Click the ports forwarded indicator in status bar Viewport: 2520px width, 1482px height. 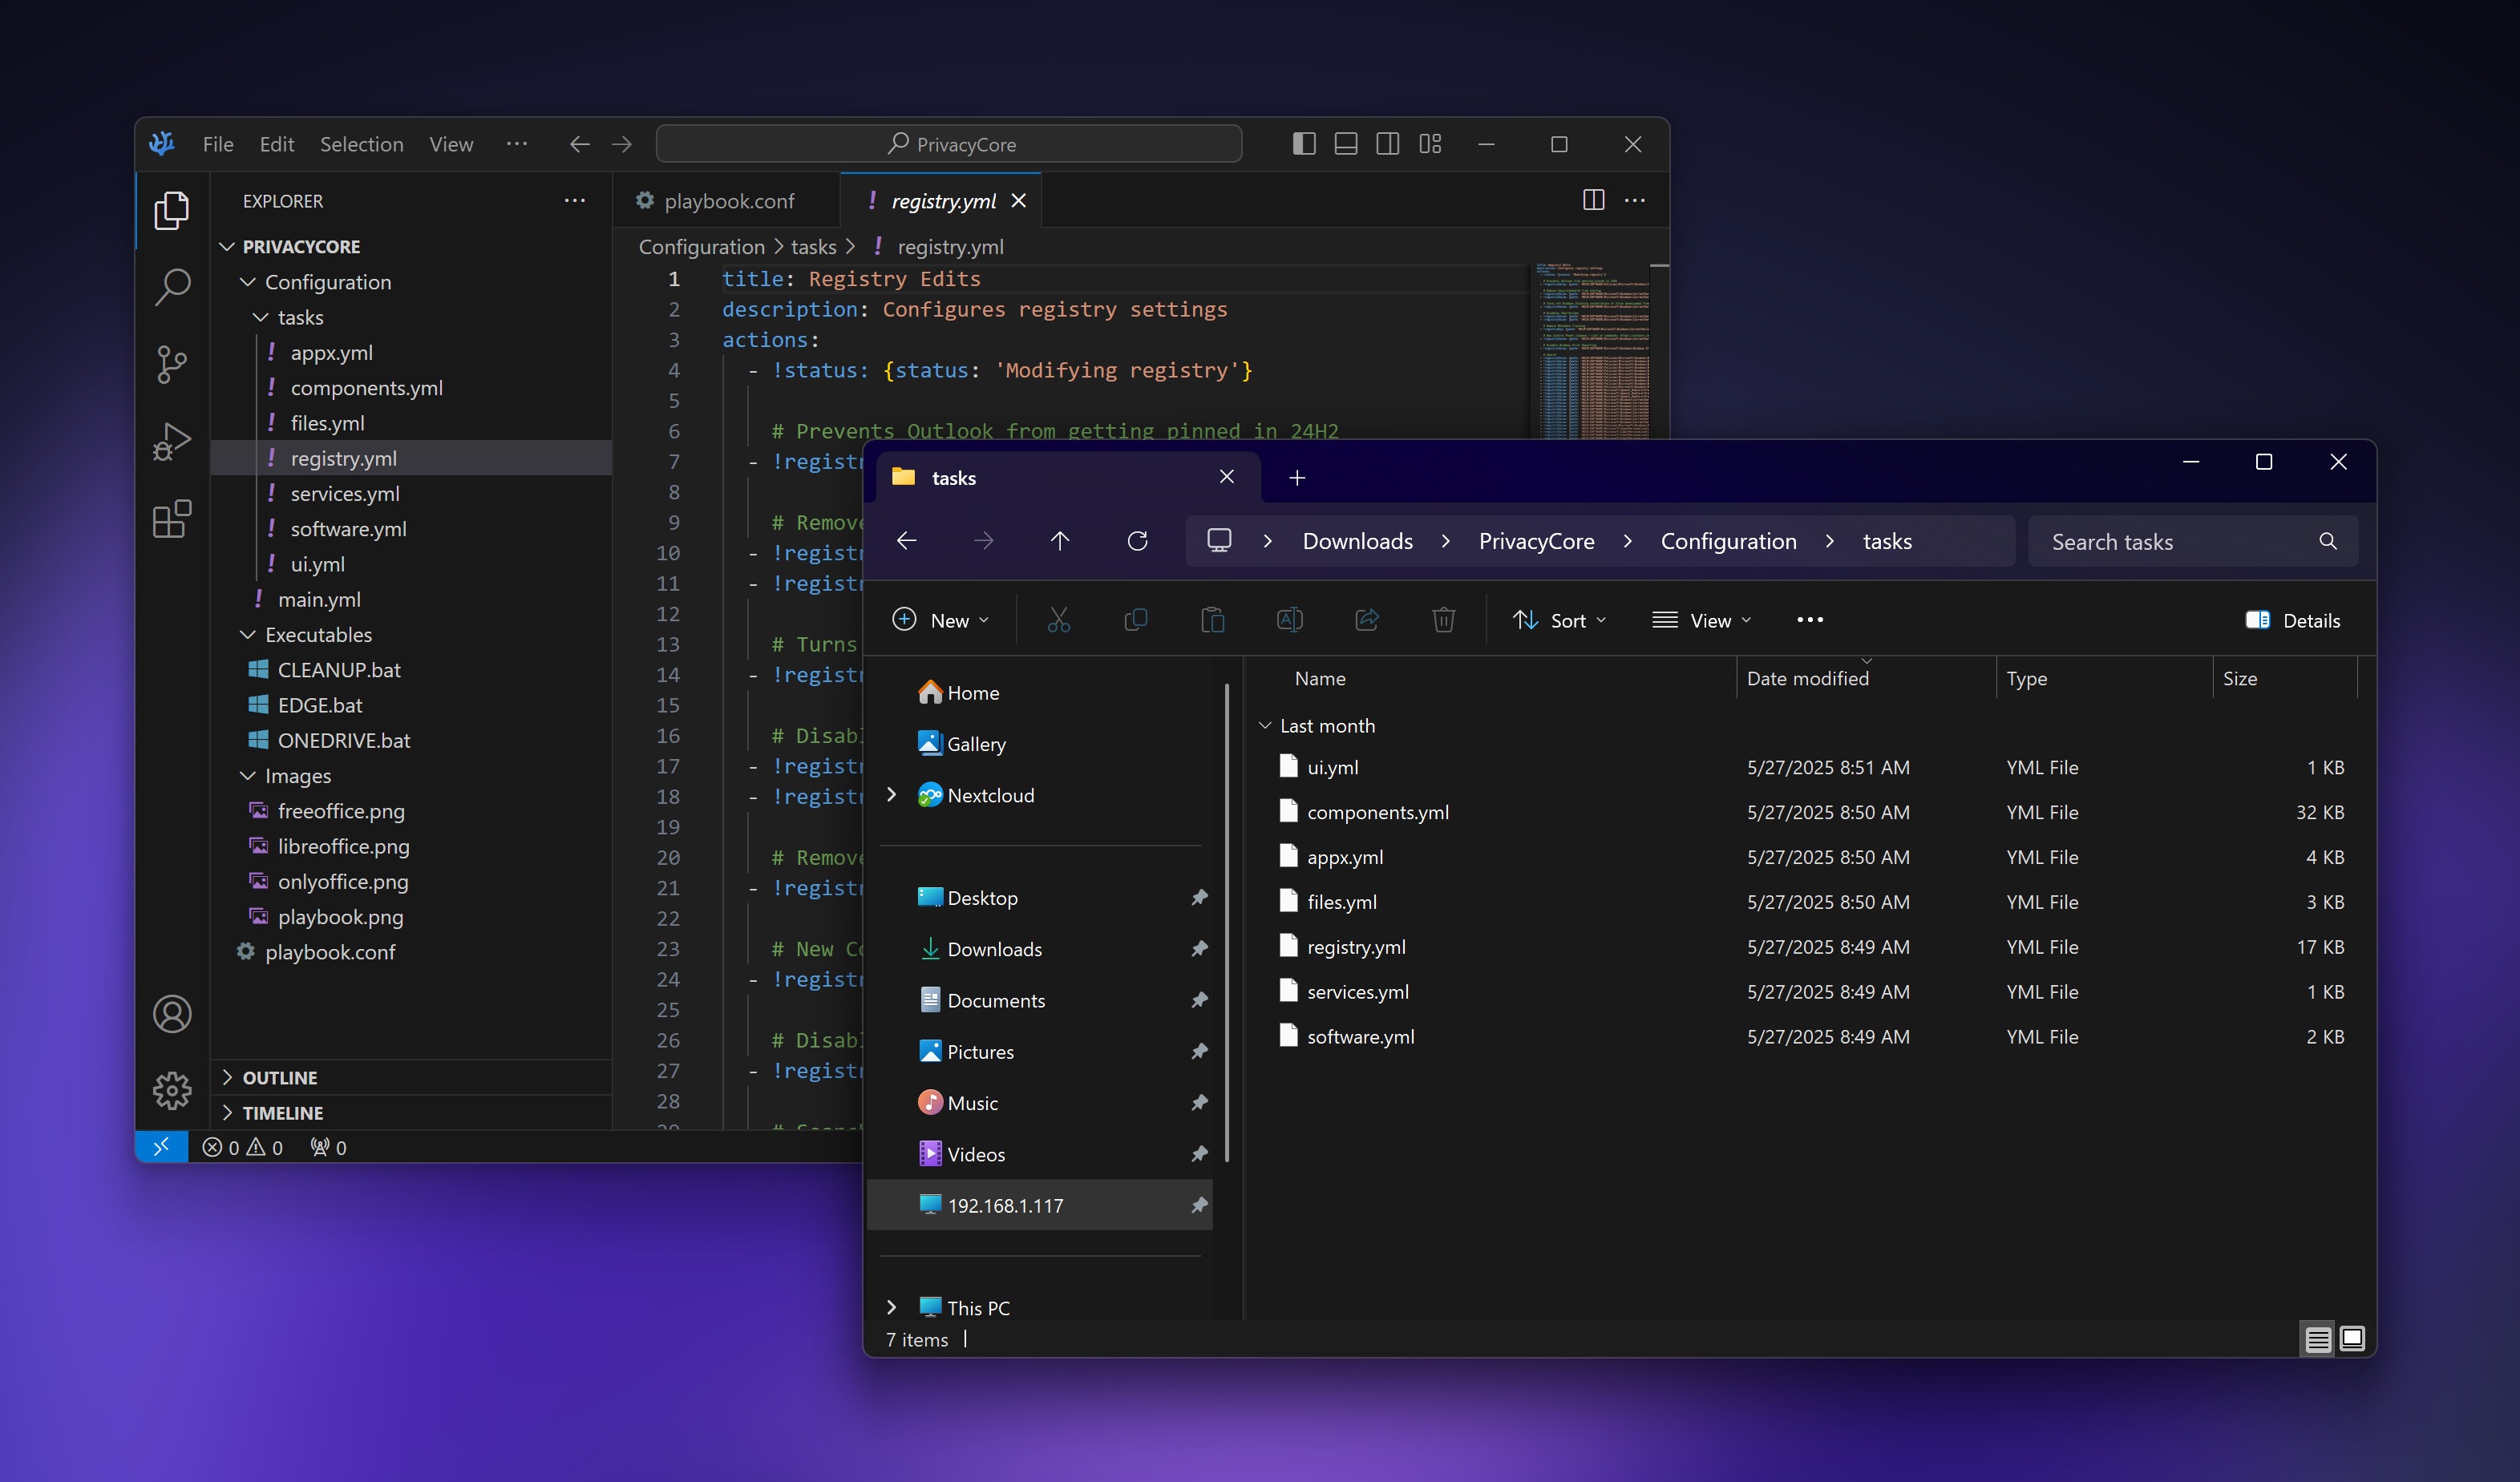click(329, 1147)
